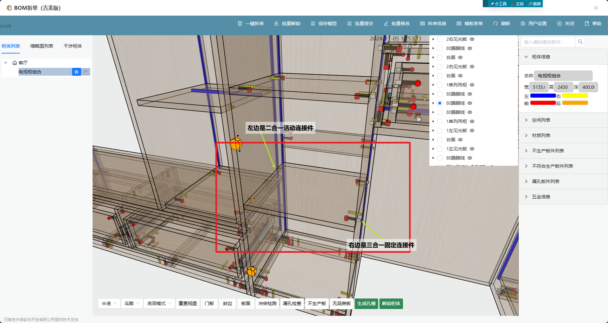608x323 pixels.
Task: Click the 冲突检测 button
Action: (x=267, y=303)
